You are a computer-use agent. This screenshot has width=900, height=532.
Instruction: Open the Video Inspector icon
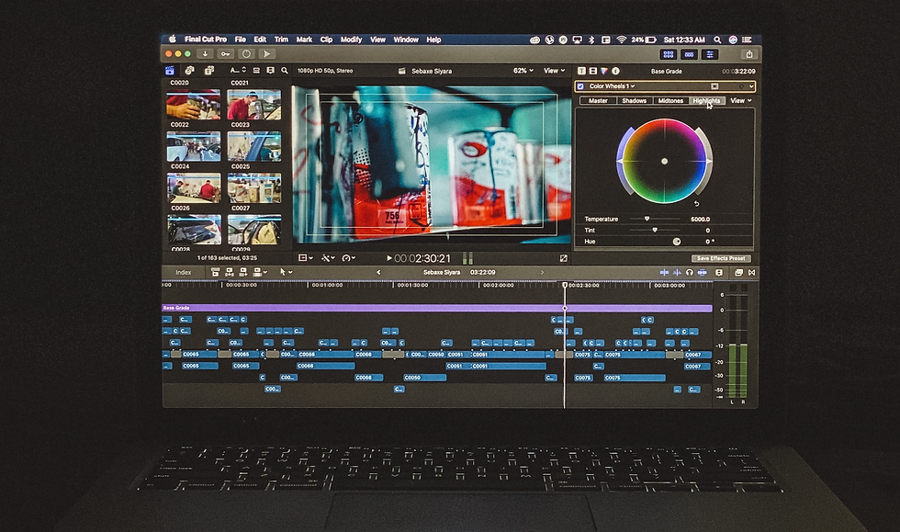click(x=593, y=72)
